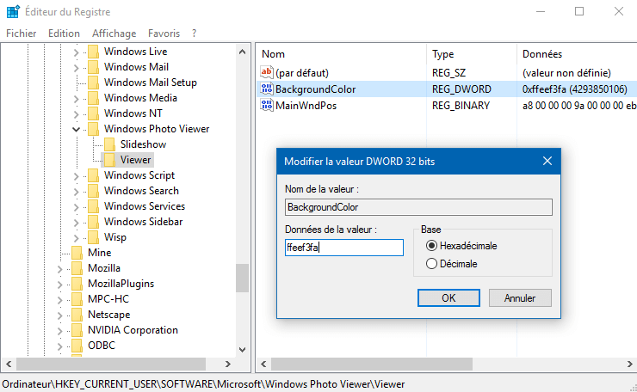Click the Viewer folder icon

pos(109,160)
